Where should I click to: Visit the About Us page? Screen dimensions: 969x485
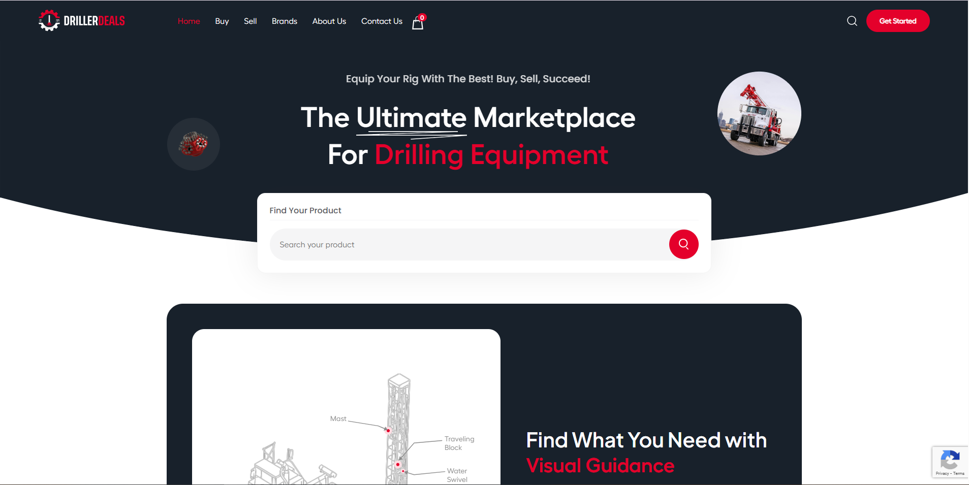[x=329, y=21]
